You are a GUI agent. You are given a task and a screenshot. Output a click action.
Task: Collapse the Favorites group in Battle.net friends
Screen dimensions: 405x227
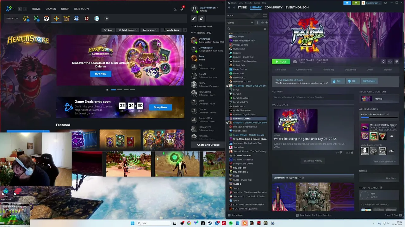coord(192,26)
